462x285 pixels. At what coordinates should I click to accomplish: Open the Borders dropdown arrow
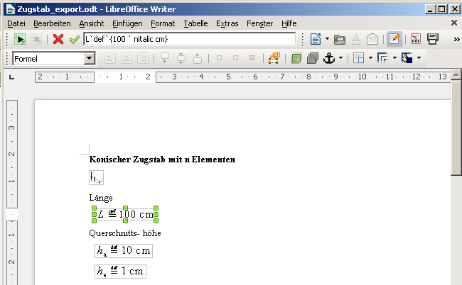[370, 58]
